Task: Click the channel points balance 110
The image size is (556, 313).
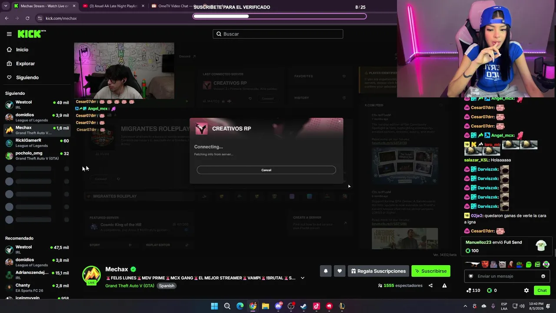Action: tap(473, 290)
